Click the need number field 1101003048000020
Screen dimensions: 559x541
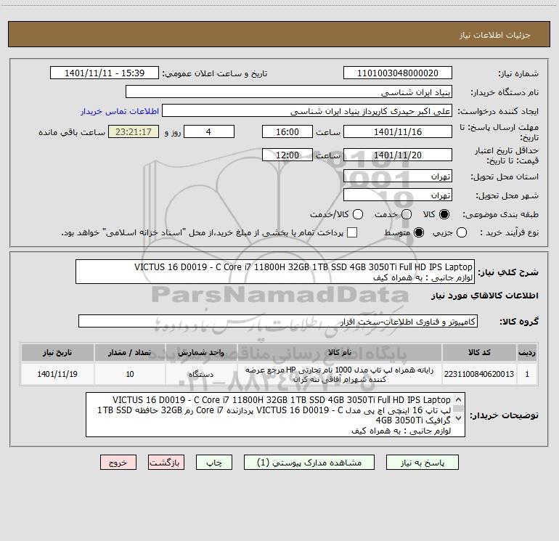click(x=398, y=73)
